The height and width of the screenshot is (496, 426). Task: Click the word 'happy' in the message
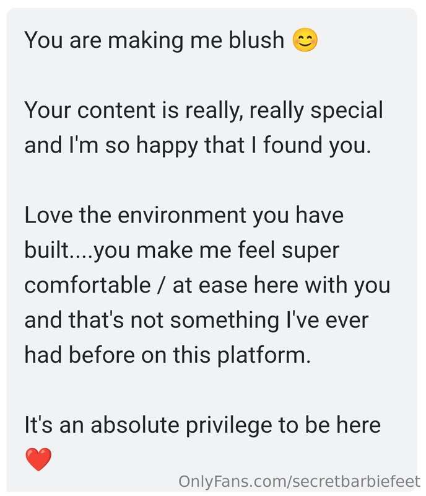pyautogui.click(x=167, y=146)
